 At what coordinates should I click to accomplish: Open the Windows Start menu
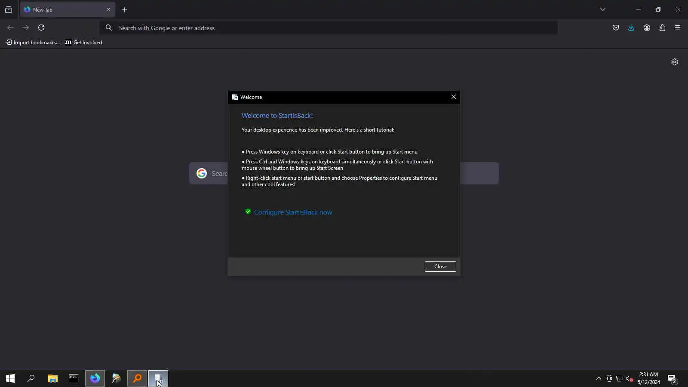point(10,378)
